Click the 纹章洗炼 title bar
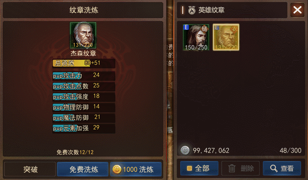This screenshot has width=308, height=180. pos(83,10)
